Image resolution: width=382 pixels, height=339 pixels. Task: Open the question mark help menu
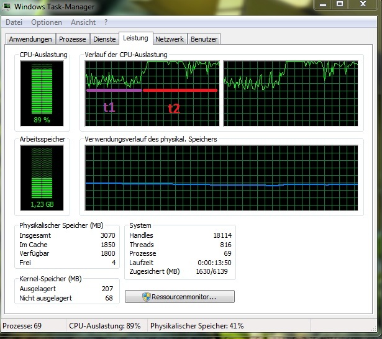pyautogui.click(x=106, y=22)
